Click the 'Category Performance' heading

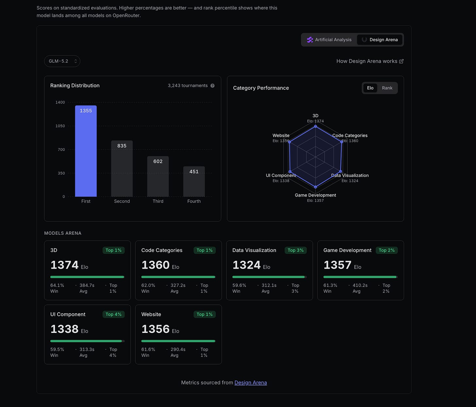click(x=261, y=88)
